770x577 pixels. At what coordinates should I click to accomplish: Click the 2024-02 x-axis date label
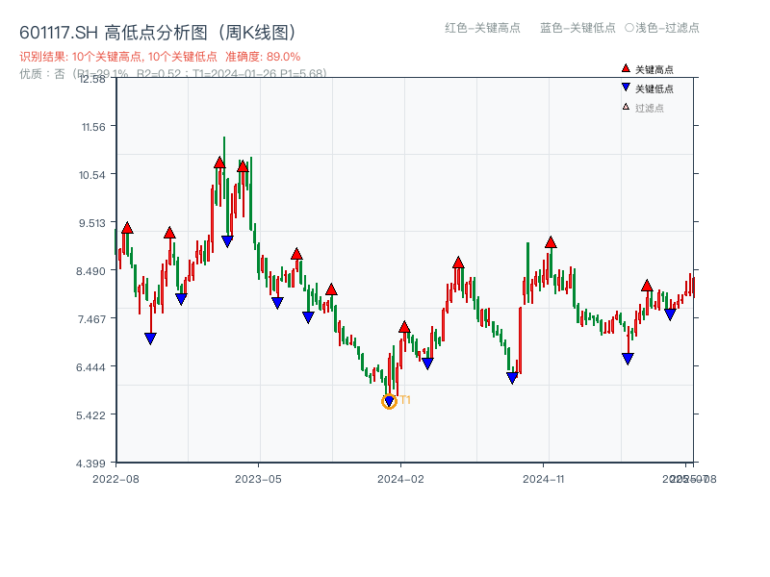point(401,476)
